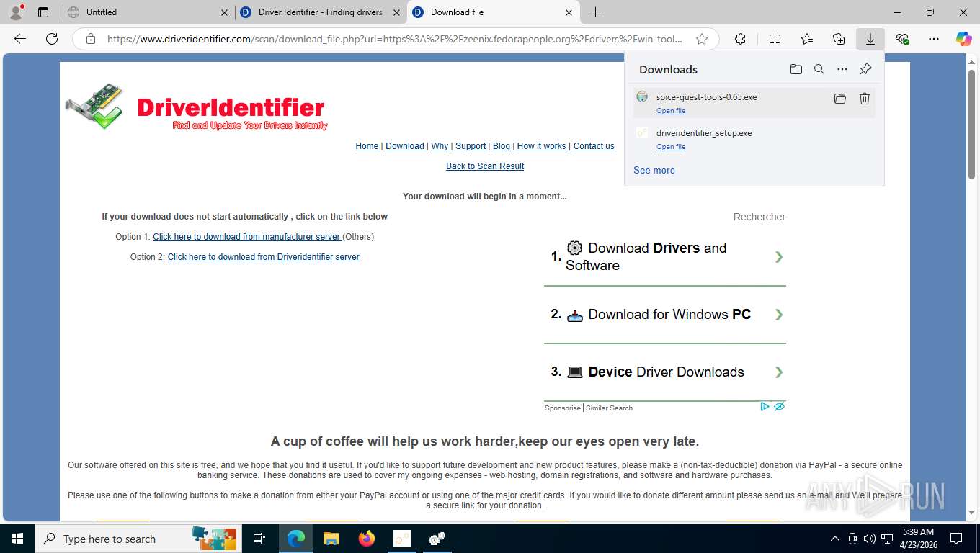
Task: Launch Firefox from the taskbar
Action: tap(367, 539)
